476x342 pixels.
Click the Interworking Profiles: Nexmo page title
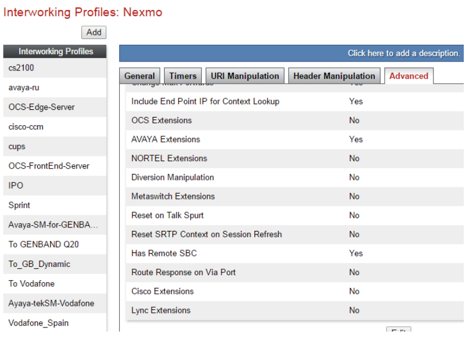83,12
